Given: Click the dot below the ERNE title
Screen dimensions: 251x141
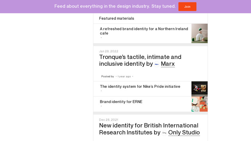Looking at the screenshot, I should pos(101,106).
